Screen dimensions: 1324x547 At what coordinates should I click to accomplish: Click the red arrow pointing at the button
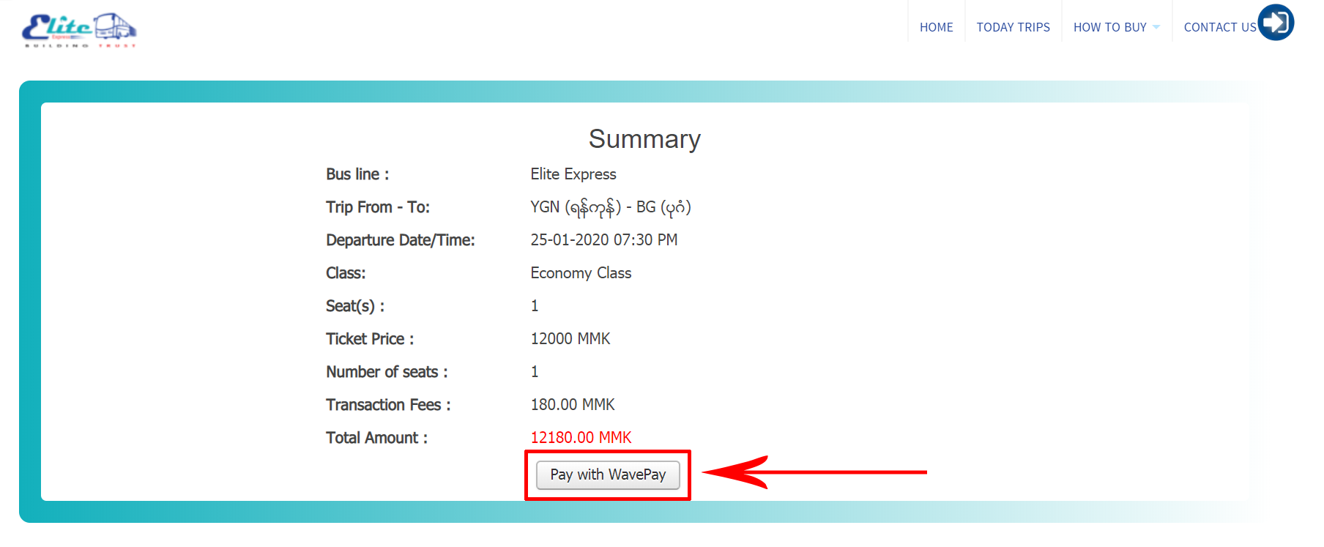(x=813, y=472)
